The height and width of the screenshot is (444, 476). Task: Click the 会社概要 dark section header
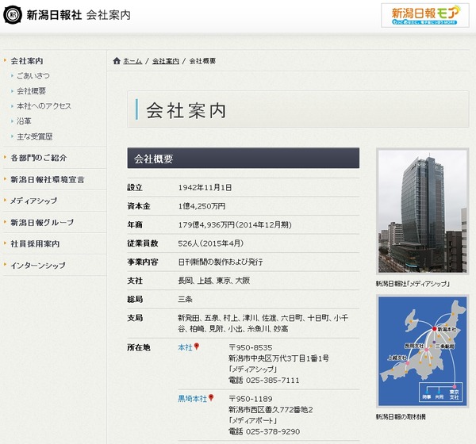coord(244,158)
